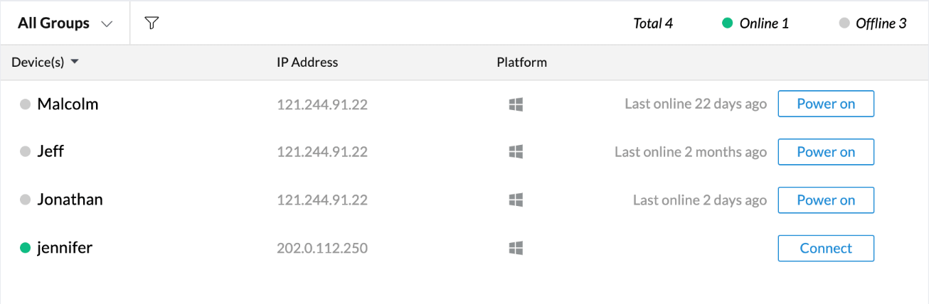Click Windows platform icon for jennifer
929x304 pixels.
click(516, 248)
